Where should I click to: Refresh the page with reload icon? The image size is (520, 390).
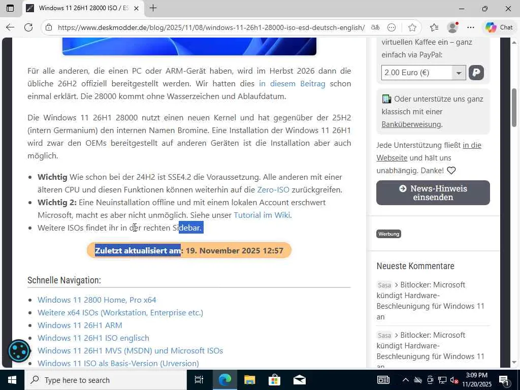[x=28, y=27]
